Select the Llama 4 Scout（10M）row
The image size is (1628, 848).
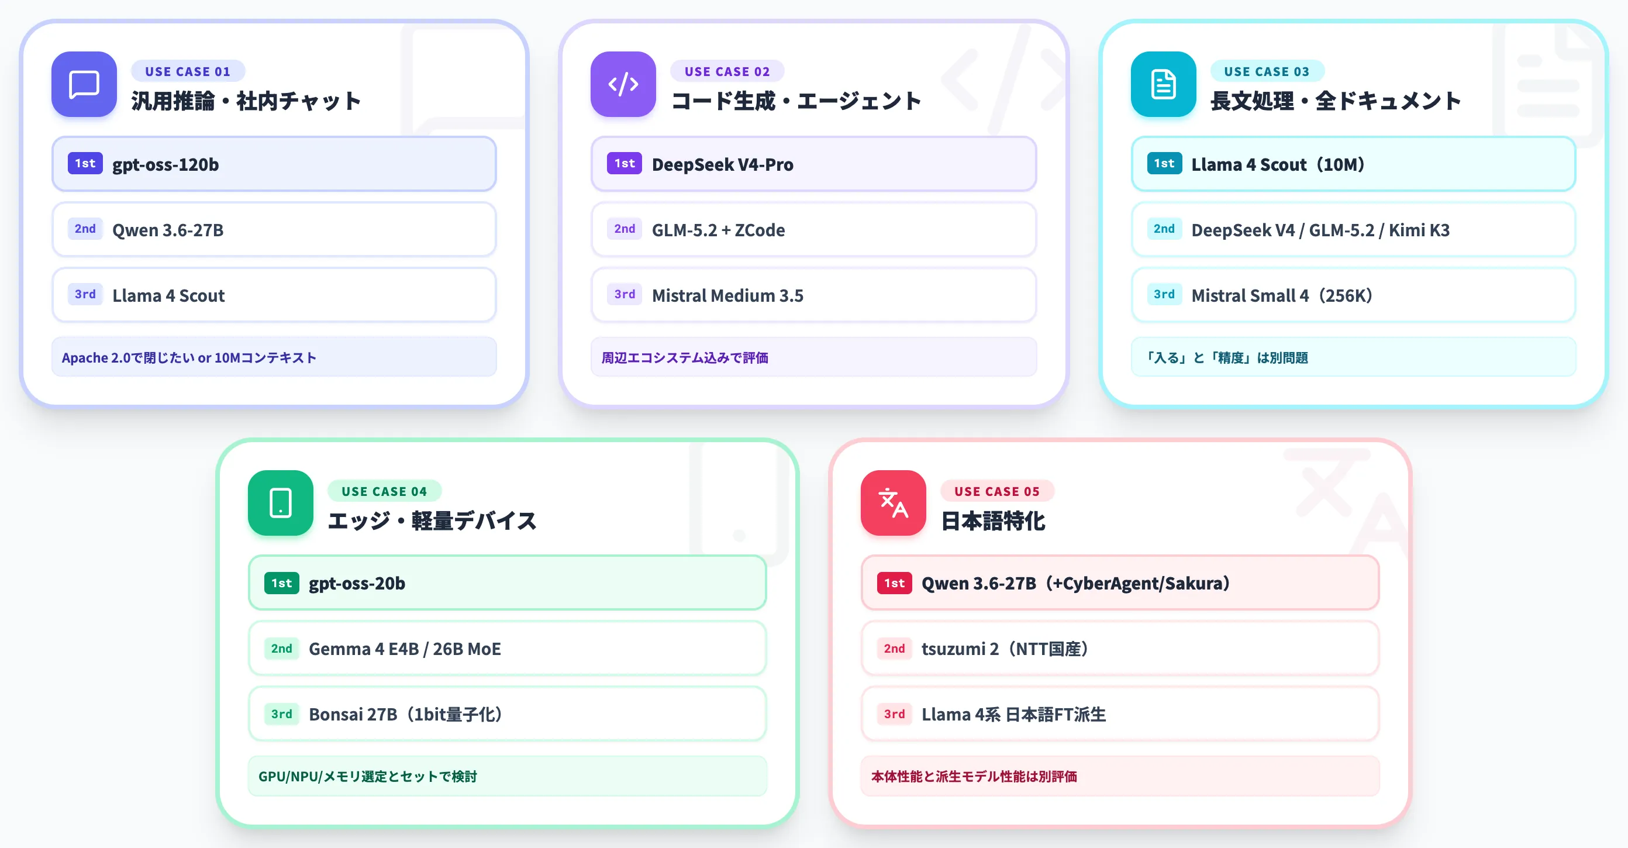pos(1353,164)
